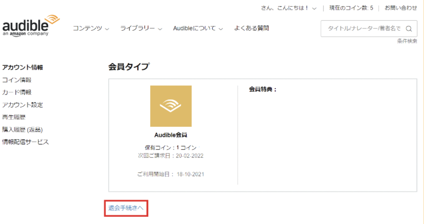Open the よくある質問 page
This screenshot has width=424, height=224.
pyautogui.click(x=252, y=28)
